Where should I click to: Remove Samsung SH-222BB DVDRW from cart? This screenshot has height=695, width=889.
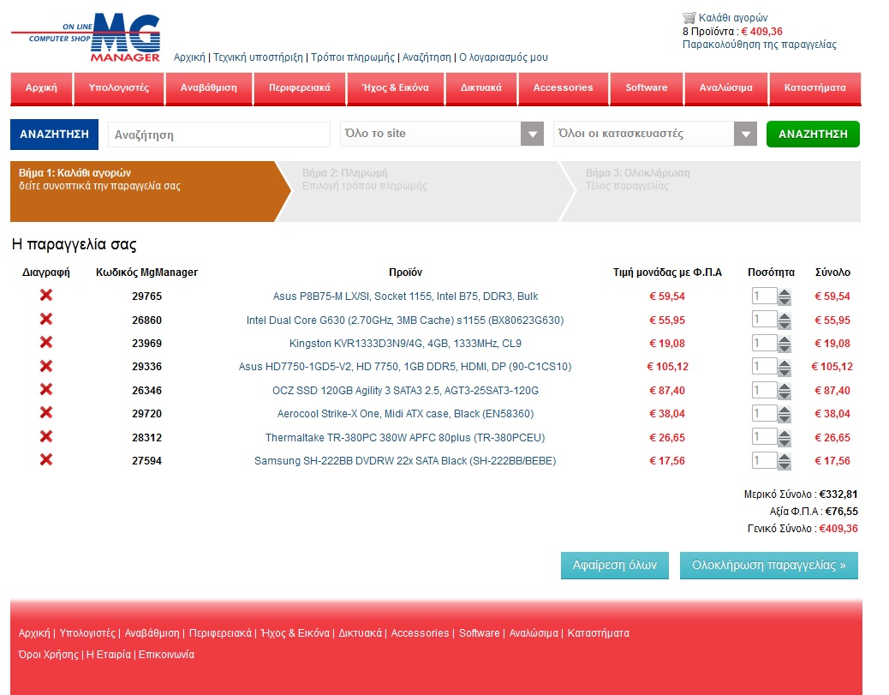[x=46, y=459]
